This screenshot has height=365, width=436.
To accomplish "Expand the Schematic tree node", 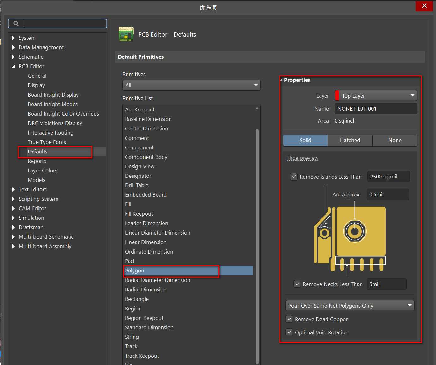I will 13,57.
